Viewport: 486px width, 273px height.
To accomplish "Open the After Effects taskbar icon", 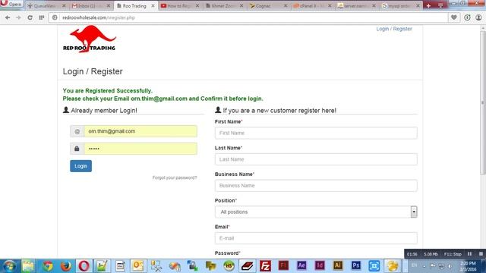I will click(301, 266).
